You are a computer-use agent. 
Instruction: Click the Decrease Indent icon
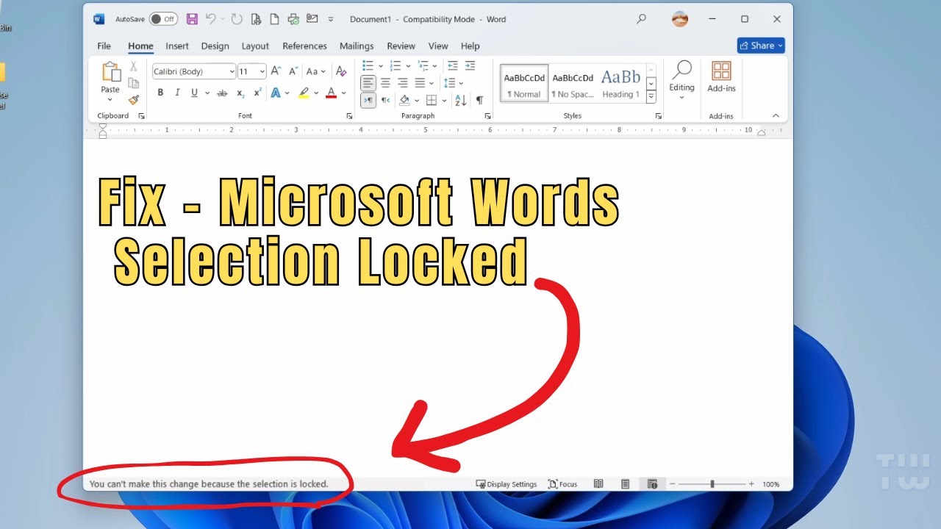(x=453, y=65)
